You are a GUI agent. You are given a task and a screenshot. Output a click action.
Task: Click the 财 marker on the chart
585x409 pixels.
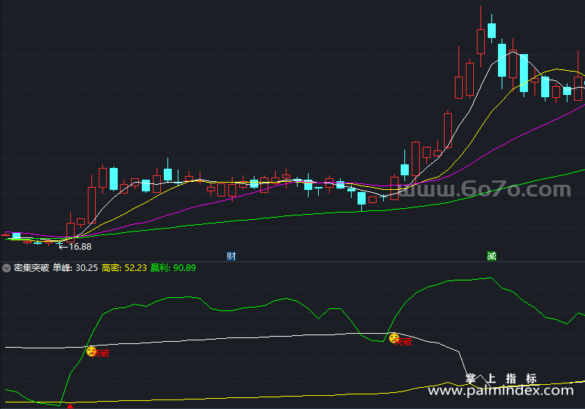click(x=231, y=256)
